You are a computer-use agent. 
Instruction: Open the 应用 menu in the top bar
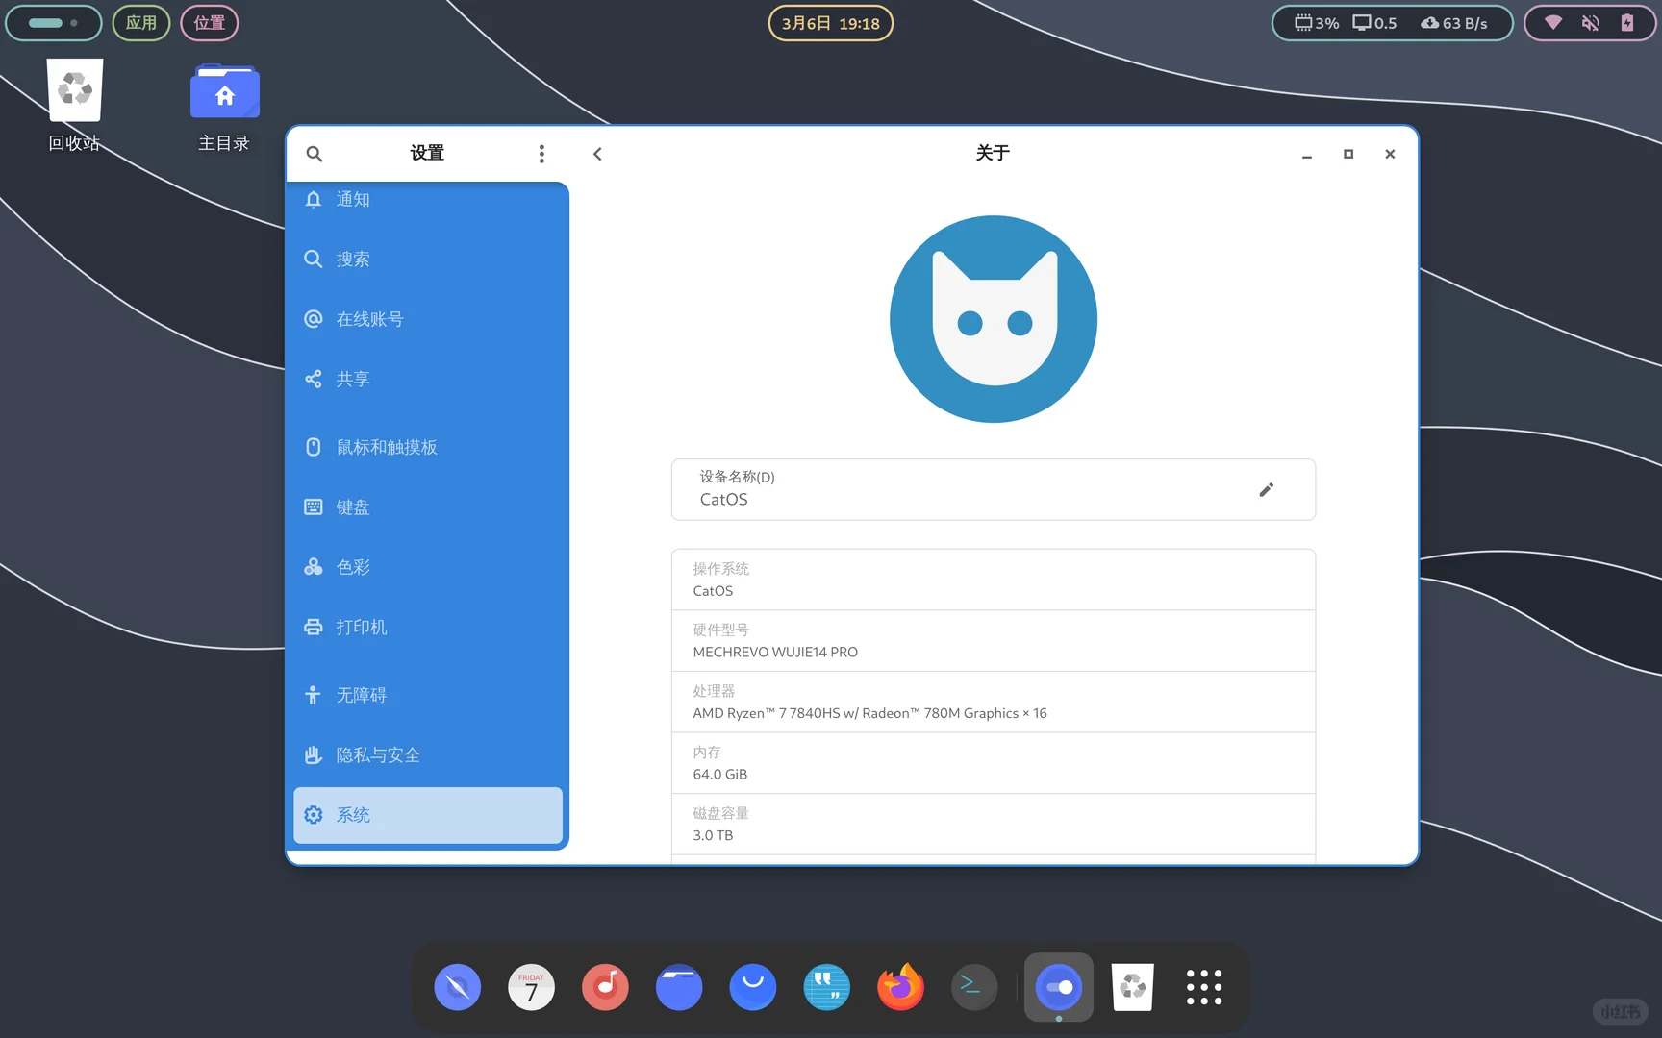[x=140, y=22]
